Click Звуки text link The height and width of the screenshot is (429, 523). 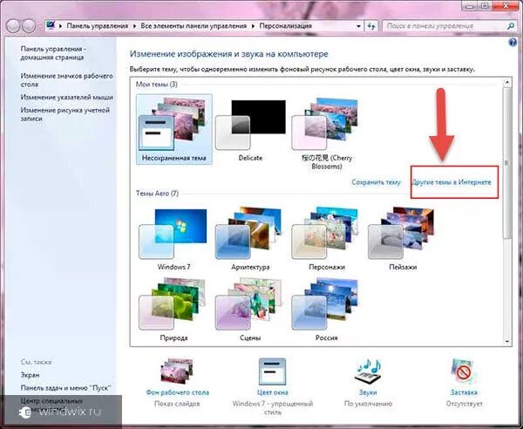pos(368,392)
